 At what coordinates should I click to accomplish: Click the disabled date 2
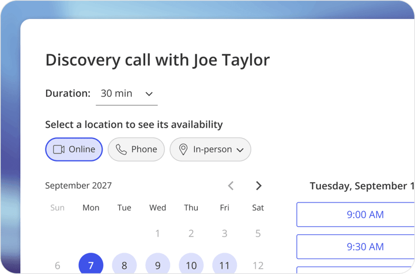191,234
